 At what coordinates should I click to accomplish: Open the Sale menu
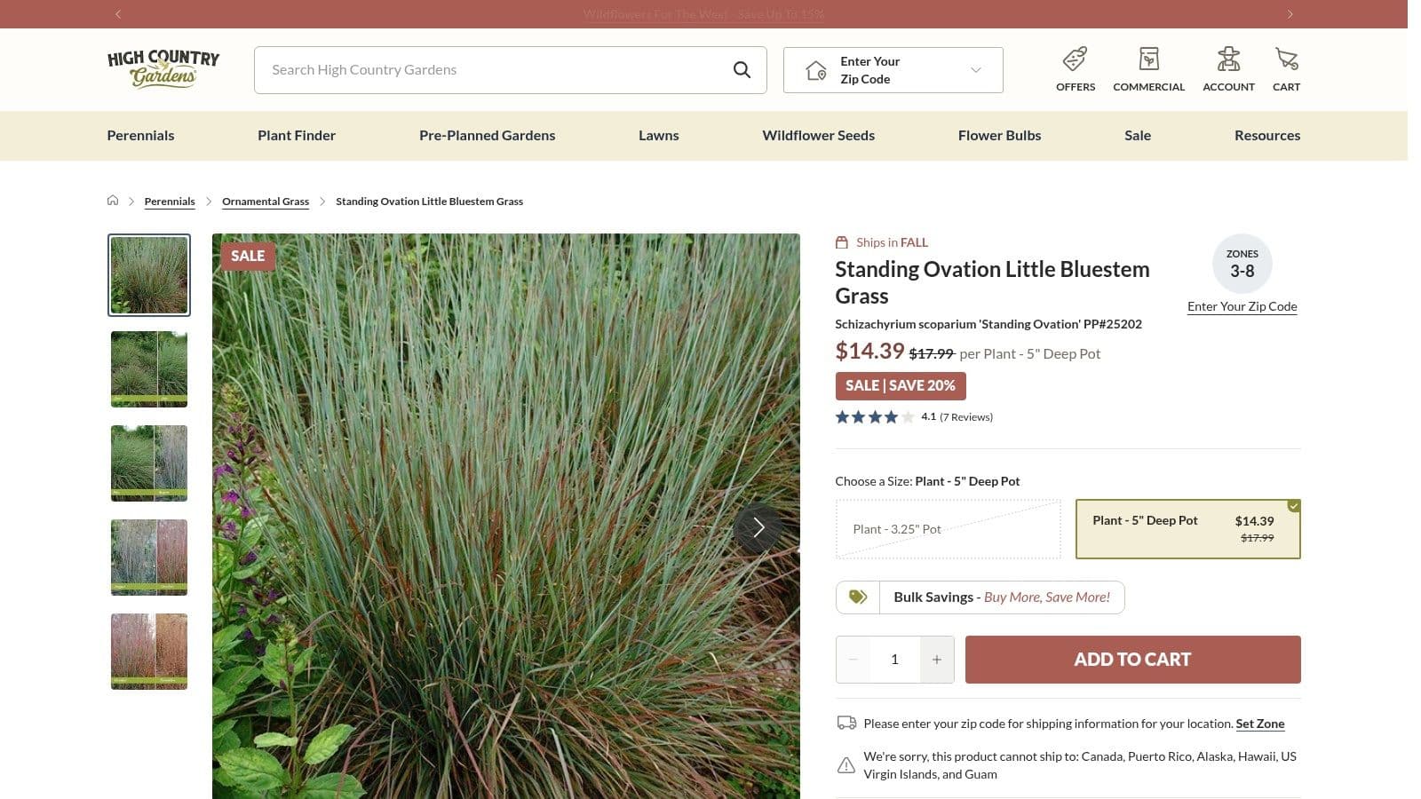(x=1137, y=136)
